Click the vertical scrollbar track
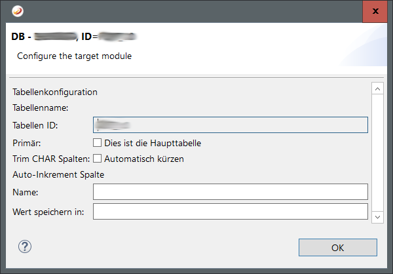 (377, 151)
